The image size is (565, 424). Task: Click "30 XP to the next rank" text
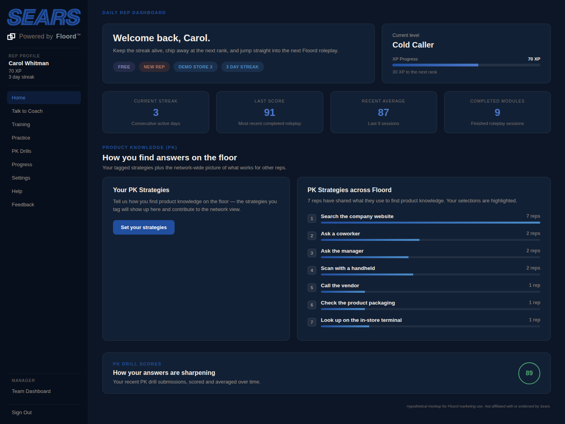tap(415, 72)
